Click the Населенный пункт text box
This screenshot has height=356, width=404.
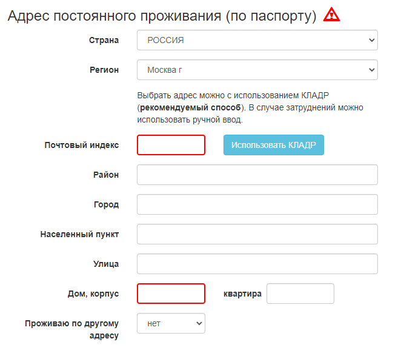tap(257, 234)
